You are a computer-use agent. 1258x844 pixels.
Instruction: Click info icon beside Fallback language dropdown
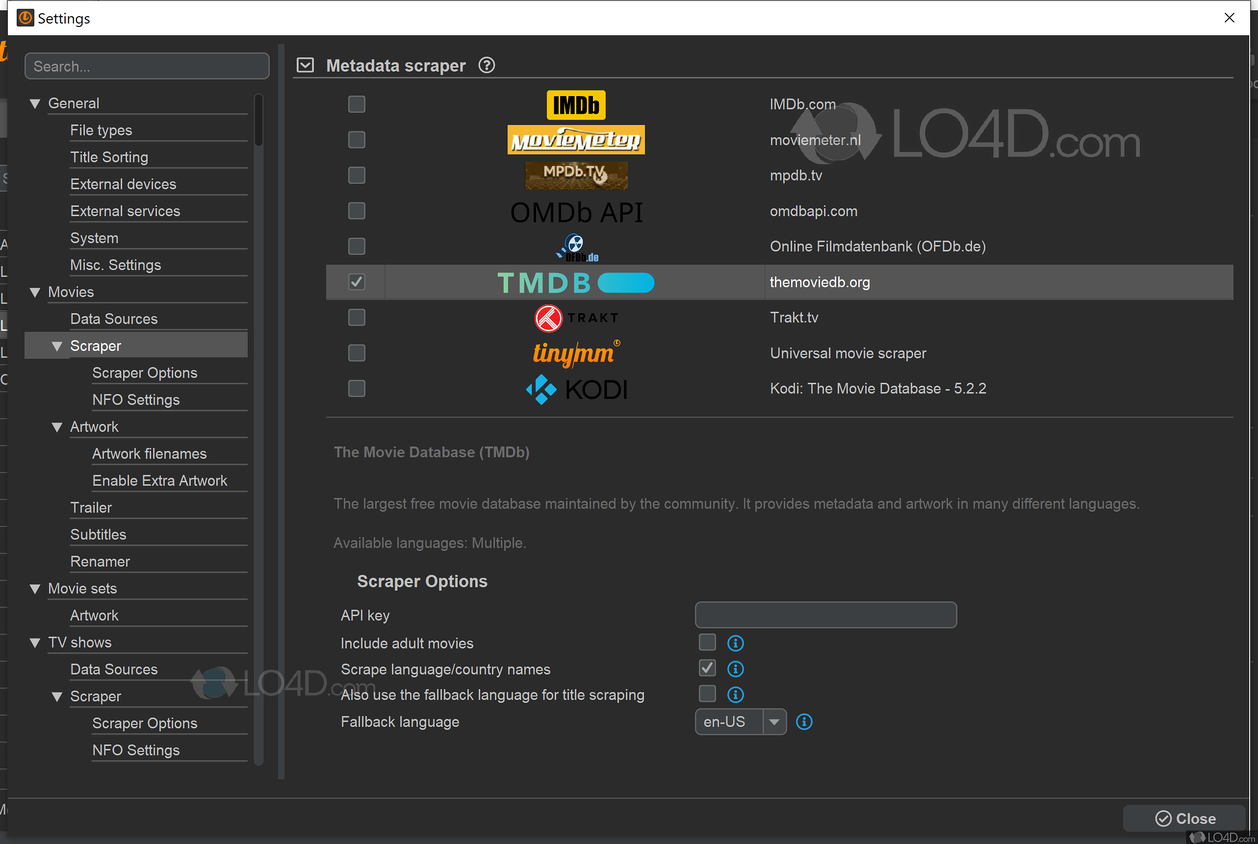click(x=804, y=722)
